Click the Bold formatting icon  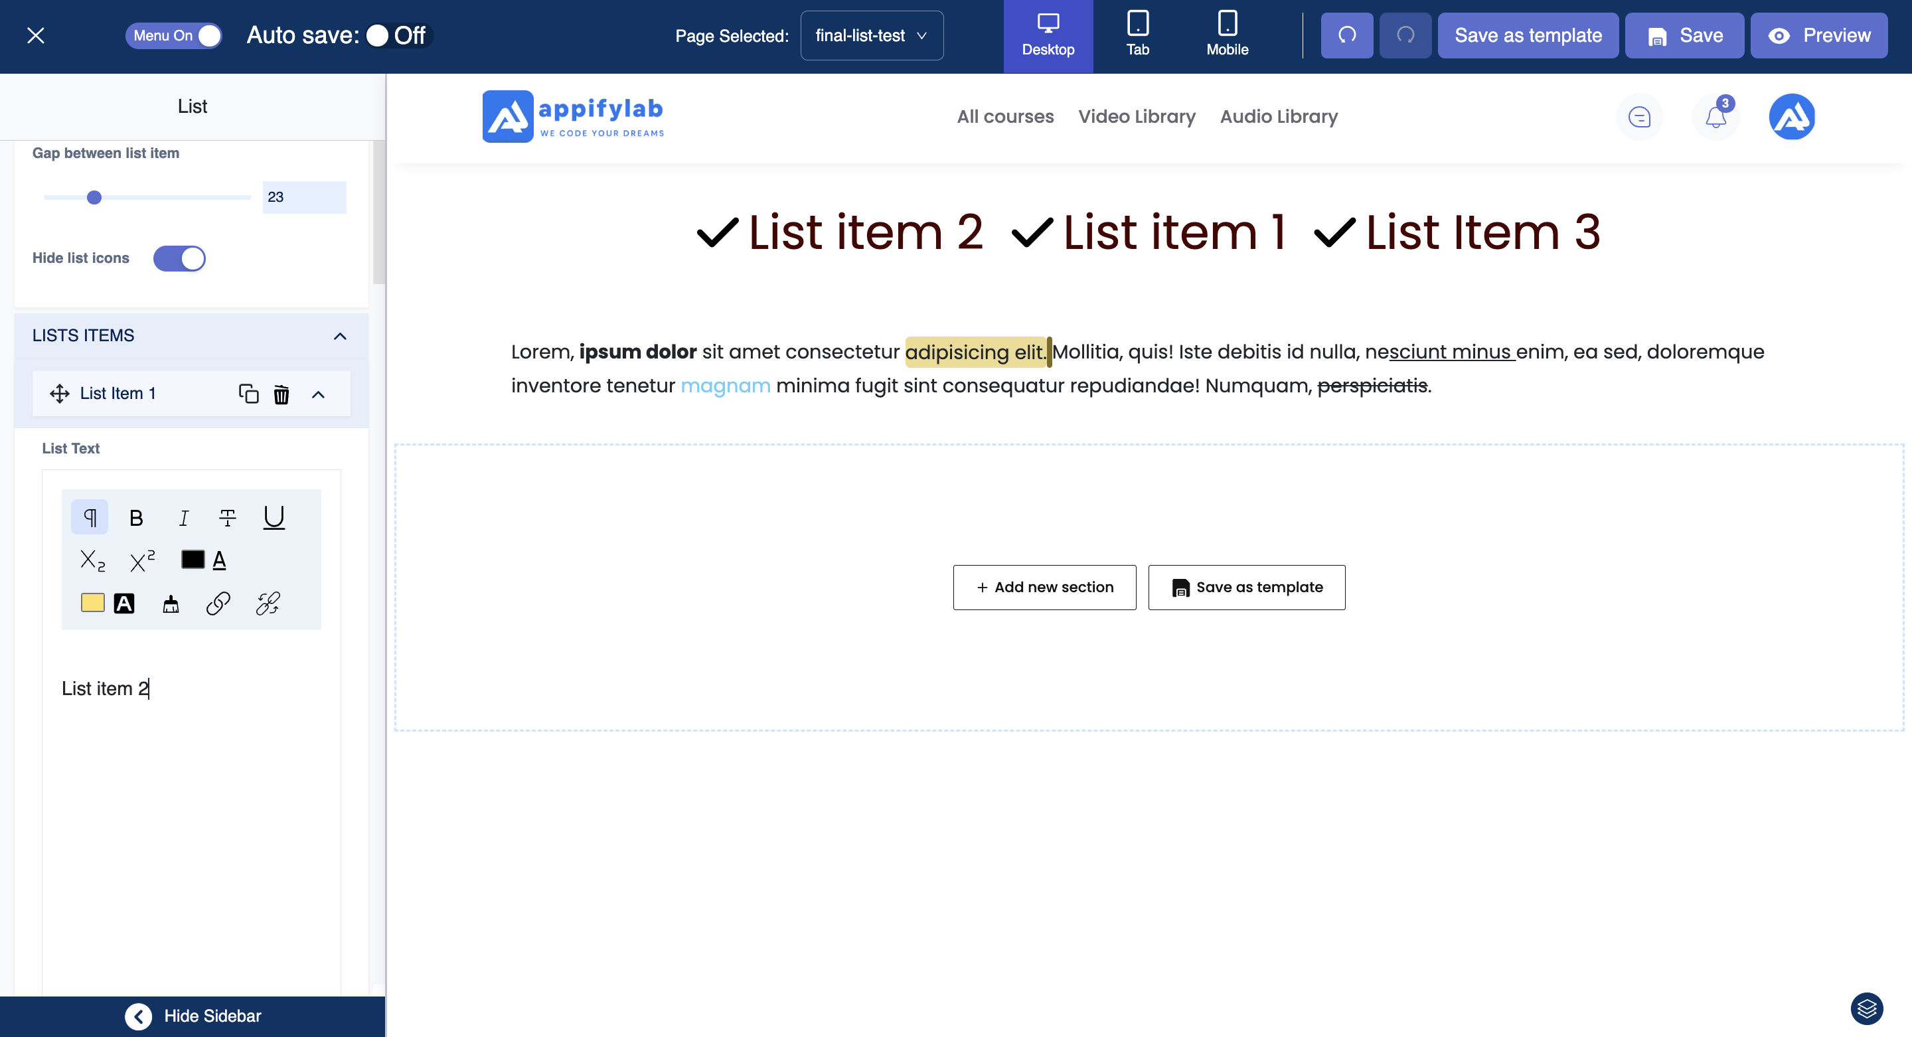(x=136, y=517)
